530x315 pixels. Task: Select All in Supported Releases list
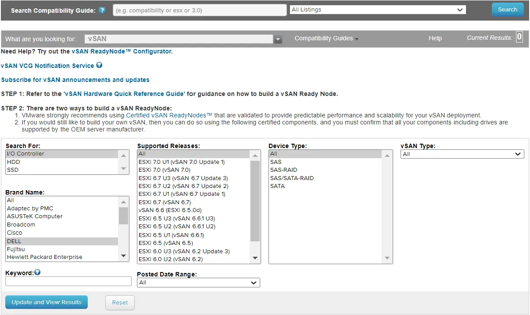(x=193, y=154)
